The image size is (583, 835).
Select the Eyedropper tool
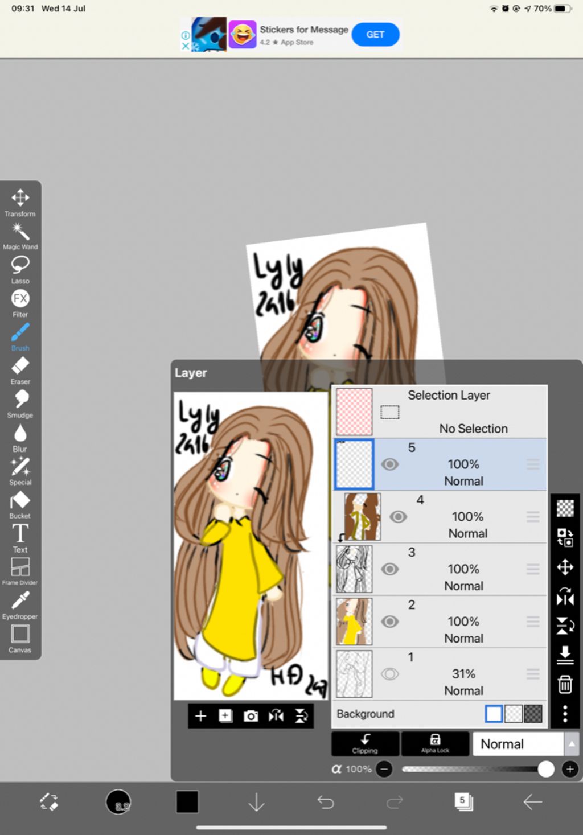pos(20,605)
